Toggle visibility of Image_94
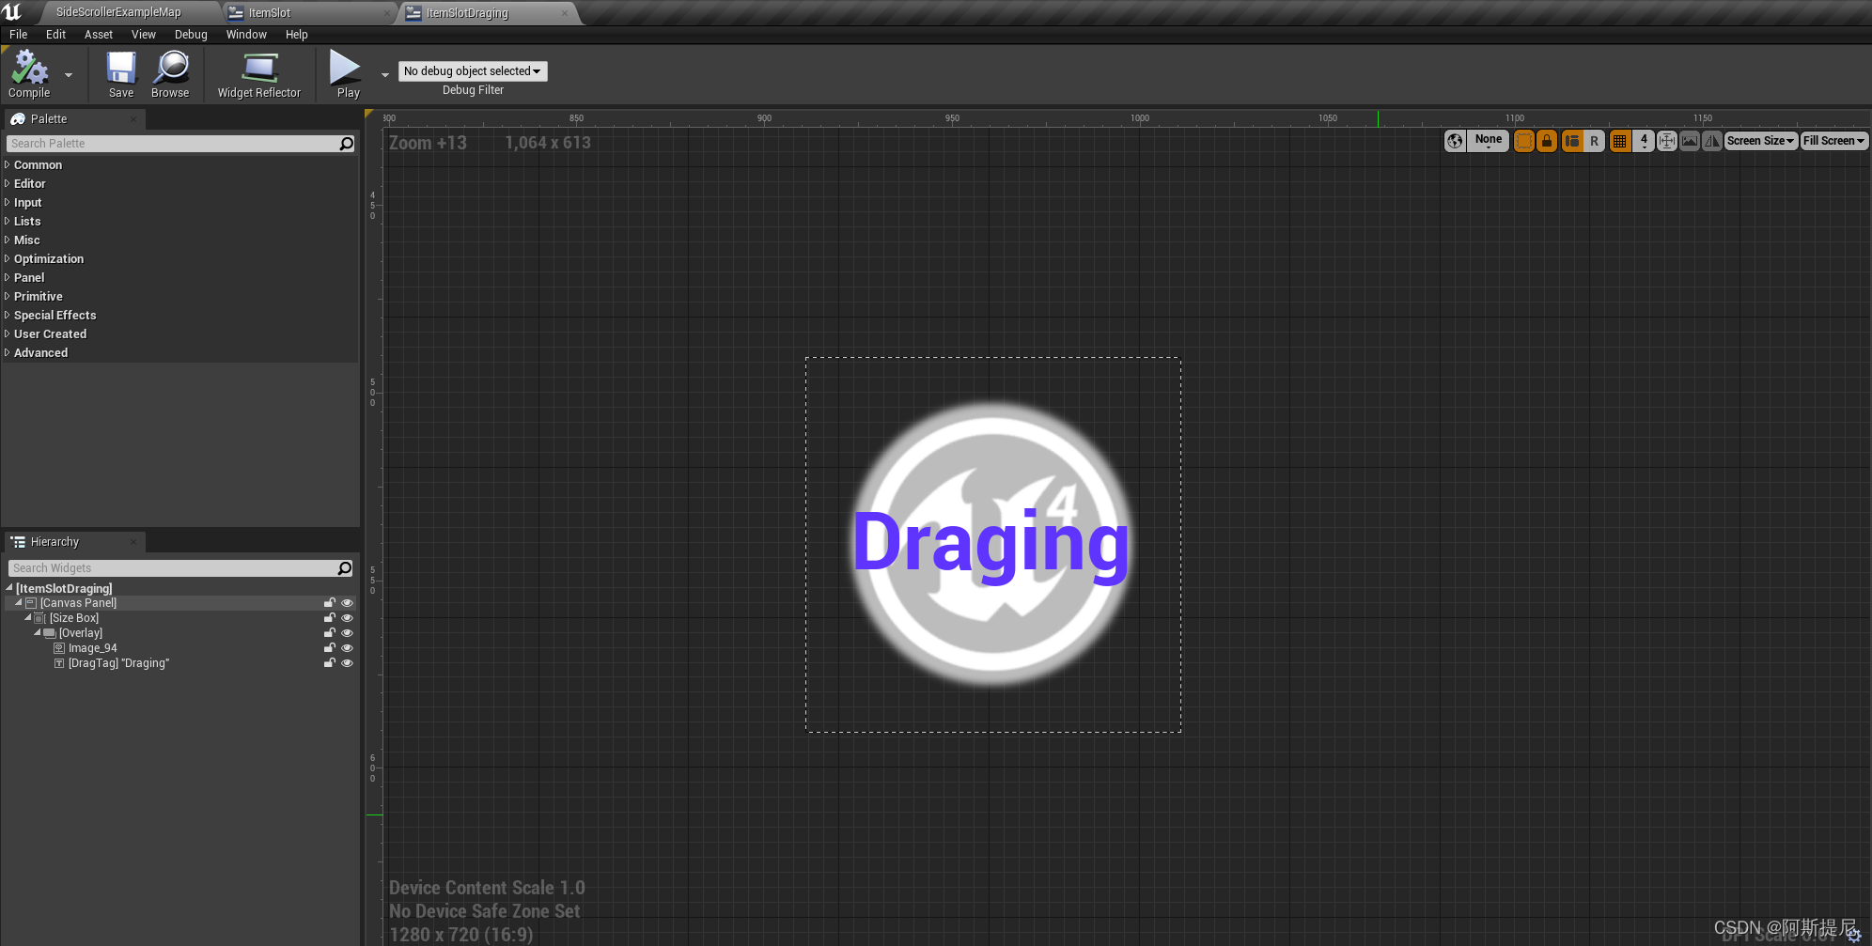Viewport: 1872px width, 946px height. click(347, 648)
